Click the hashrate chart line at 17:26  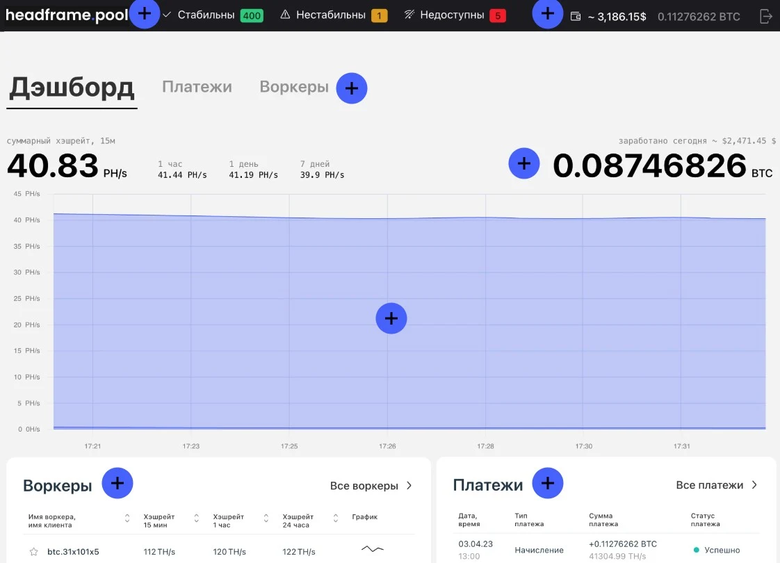[x=387, y=218]
